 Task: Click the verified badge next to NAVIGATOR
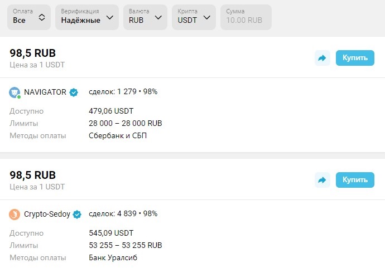coord(74,92)
